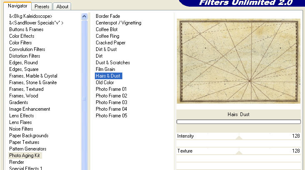The width and height of the screenshot is (305, 170).
Task: Adjust the Texture slider handle
Action: [239, 153]
